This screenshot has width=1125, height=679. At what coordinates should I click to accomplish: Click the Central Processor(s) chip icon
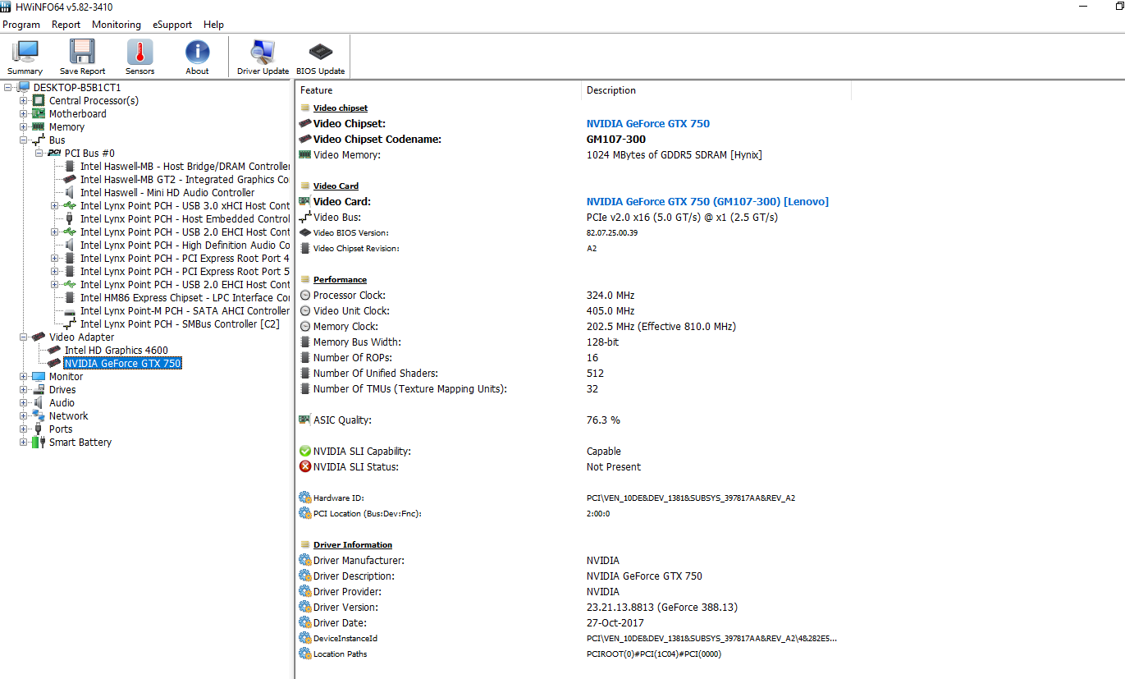[x=39, y=100]
